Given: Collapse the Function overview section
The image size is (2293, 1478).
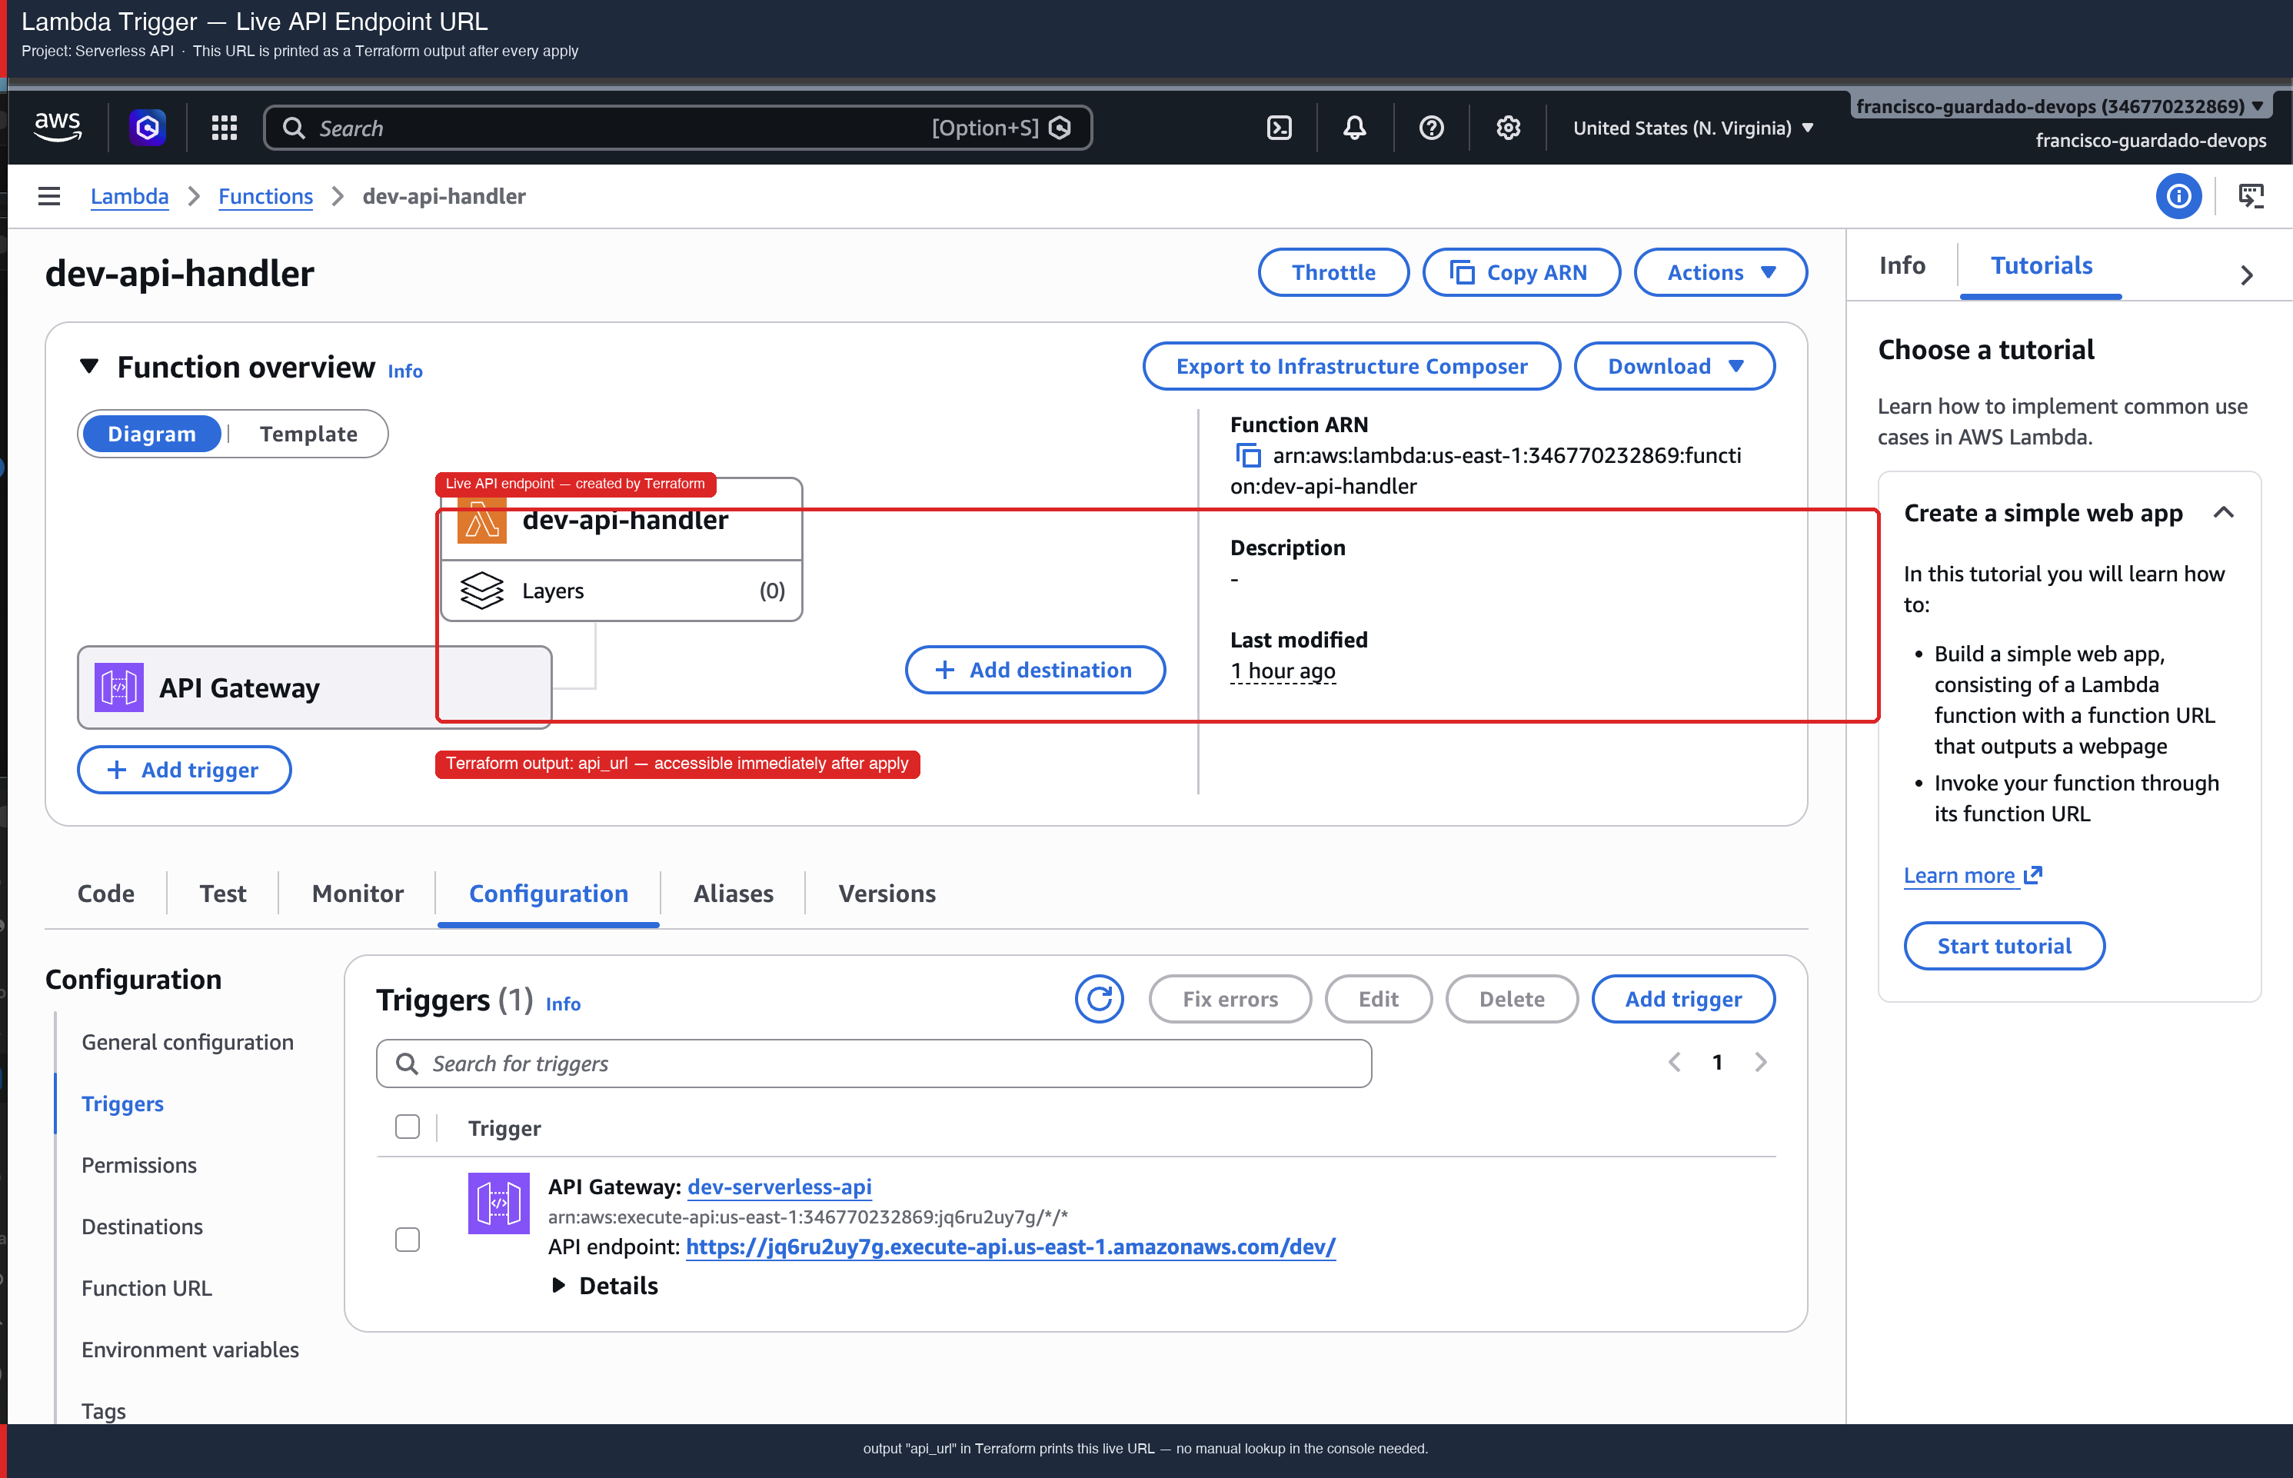Looking at the screenshot, I should click(89, 366).
